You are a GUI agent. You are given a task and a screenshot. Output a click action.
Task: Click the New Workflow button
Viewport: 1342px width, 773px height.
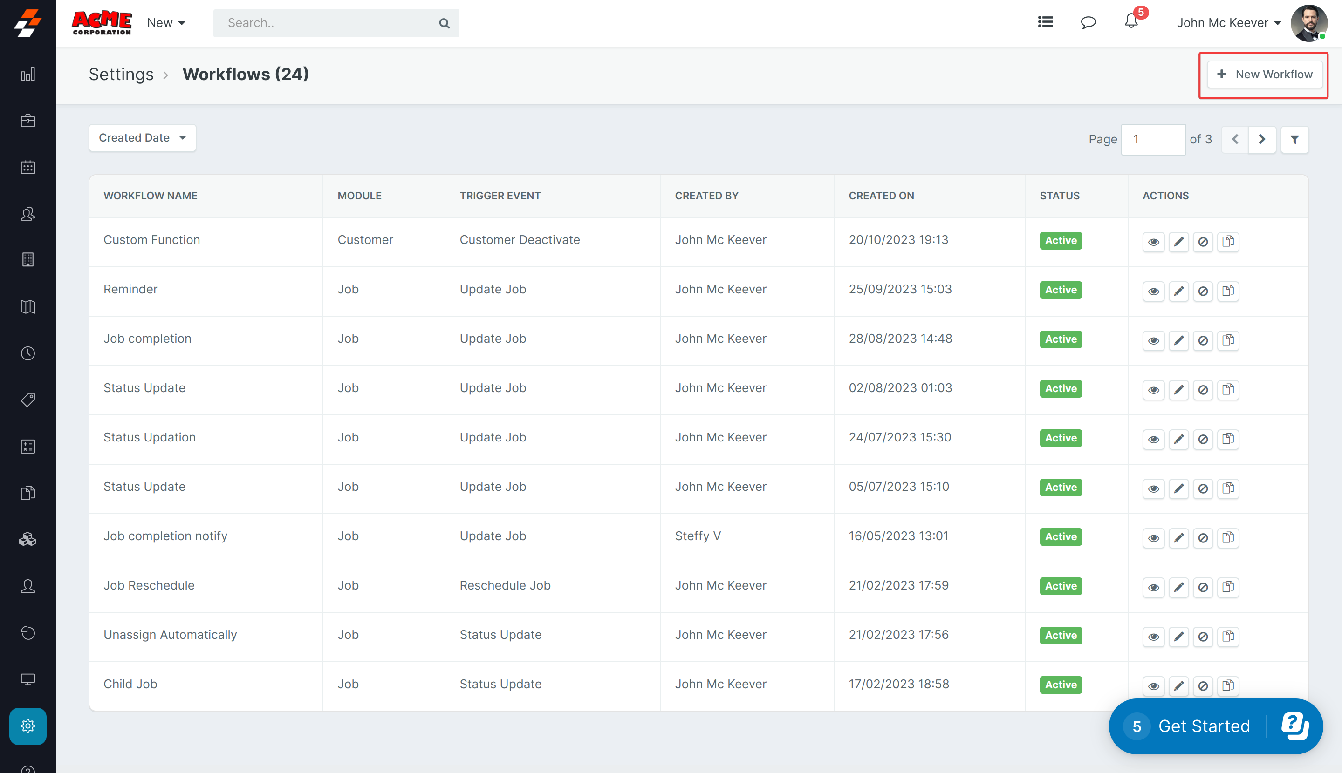click(1265, 75)
